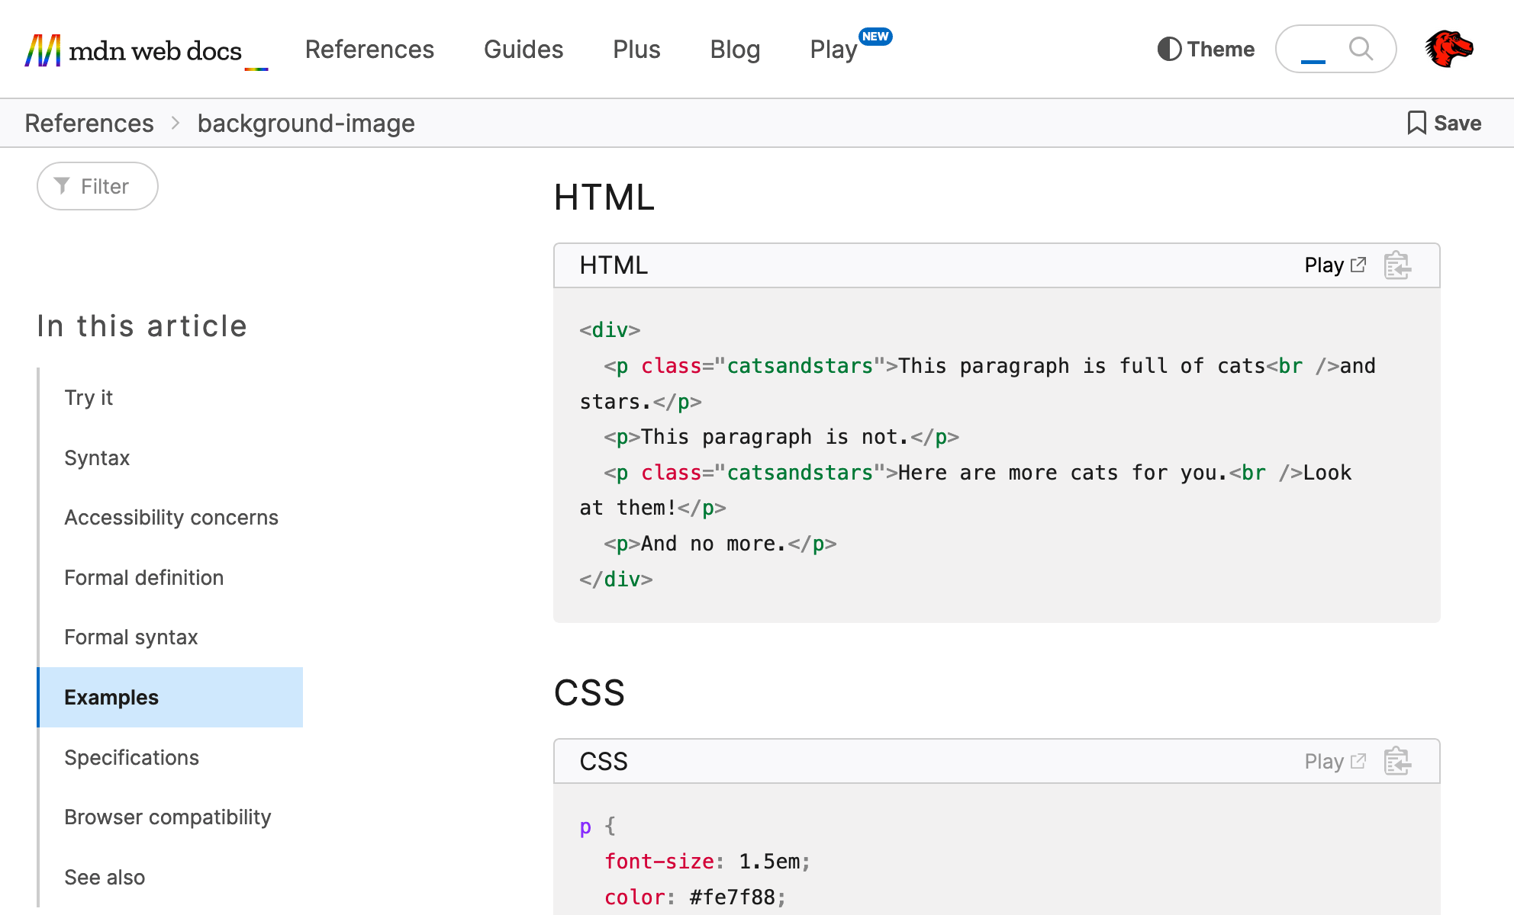Click the References breadcrumb link

(x=89, y=123)
